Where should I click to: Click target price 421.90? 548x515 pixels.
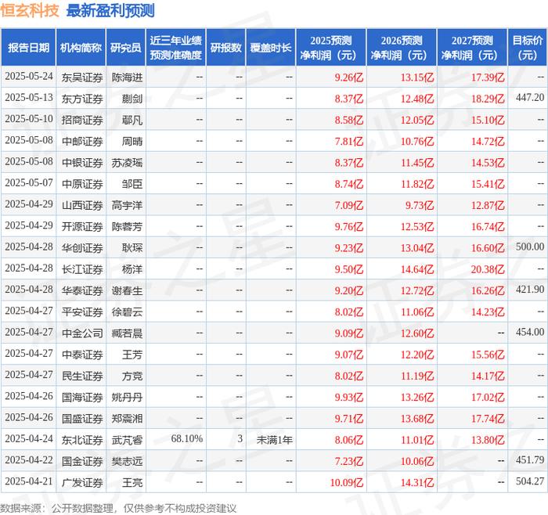pos(530,290)
